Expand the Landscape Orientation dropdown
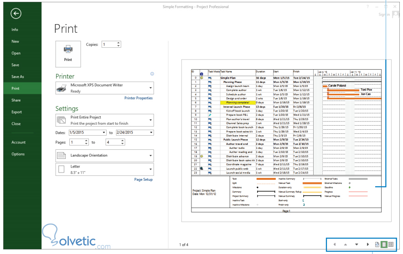This screenshot has width=403, height=254. point(104,156)
